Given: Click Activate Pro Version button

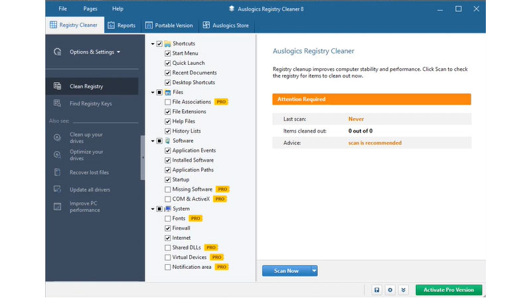Looking at the screenshot, I should tap(449, 290).
